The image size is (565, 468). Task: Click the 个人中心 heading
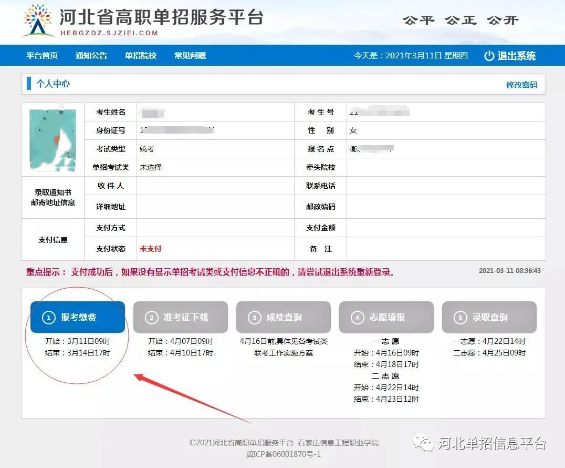pyautogui.click(x=53, y=84)
